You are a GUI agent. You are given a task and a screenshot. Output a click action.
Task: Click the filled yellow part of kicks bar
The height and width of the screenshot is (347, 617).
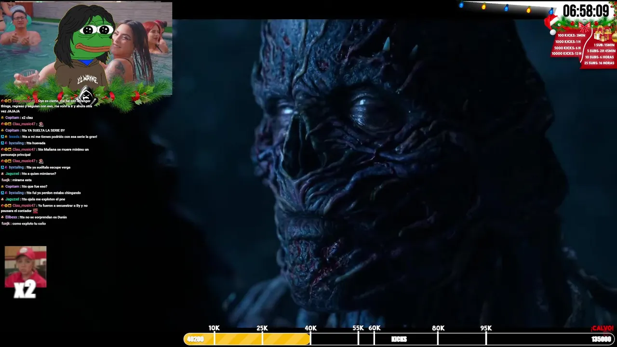tap(247, 339)
